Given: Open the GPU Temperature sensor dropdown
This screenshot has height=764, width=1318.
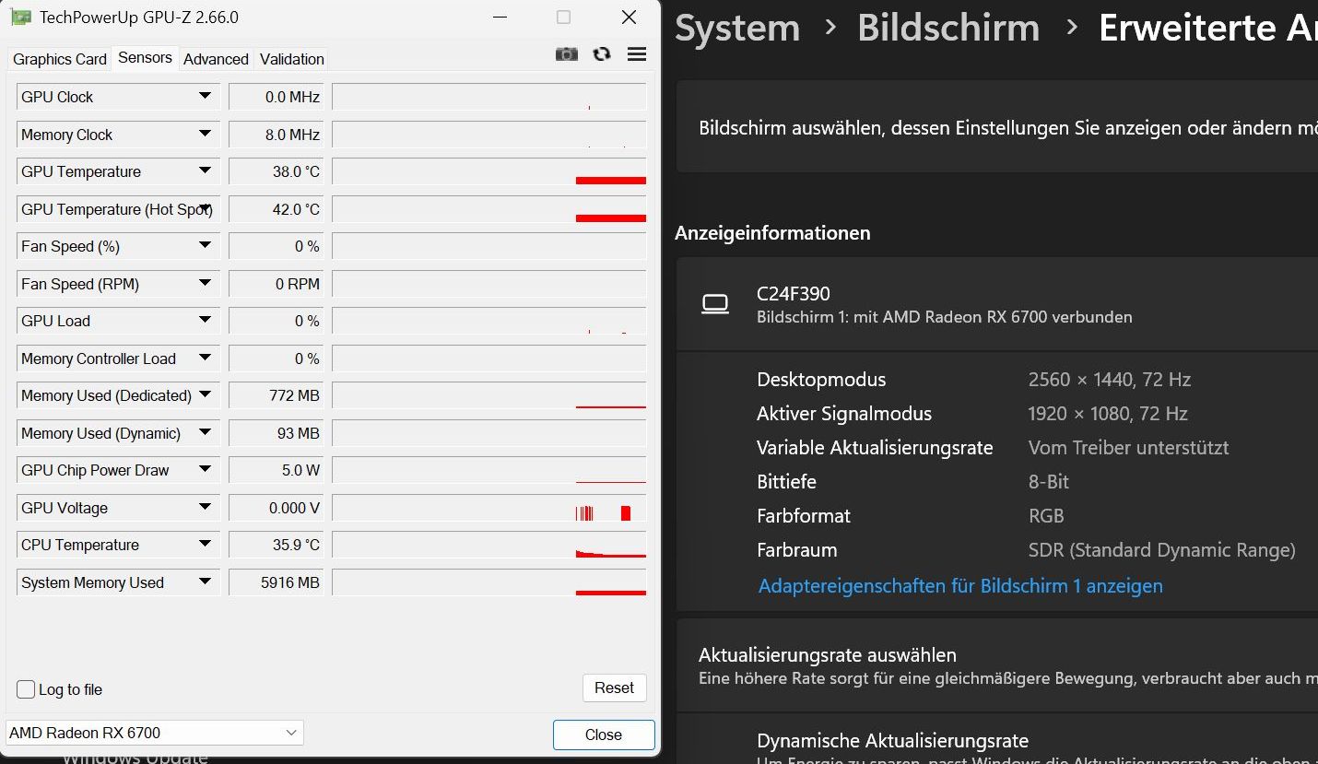Looking at the screenshot, I should coord(205,171).
